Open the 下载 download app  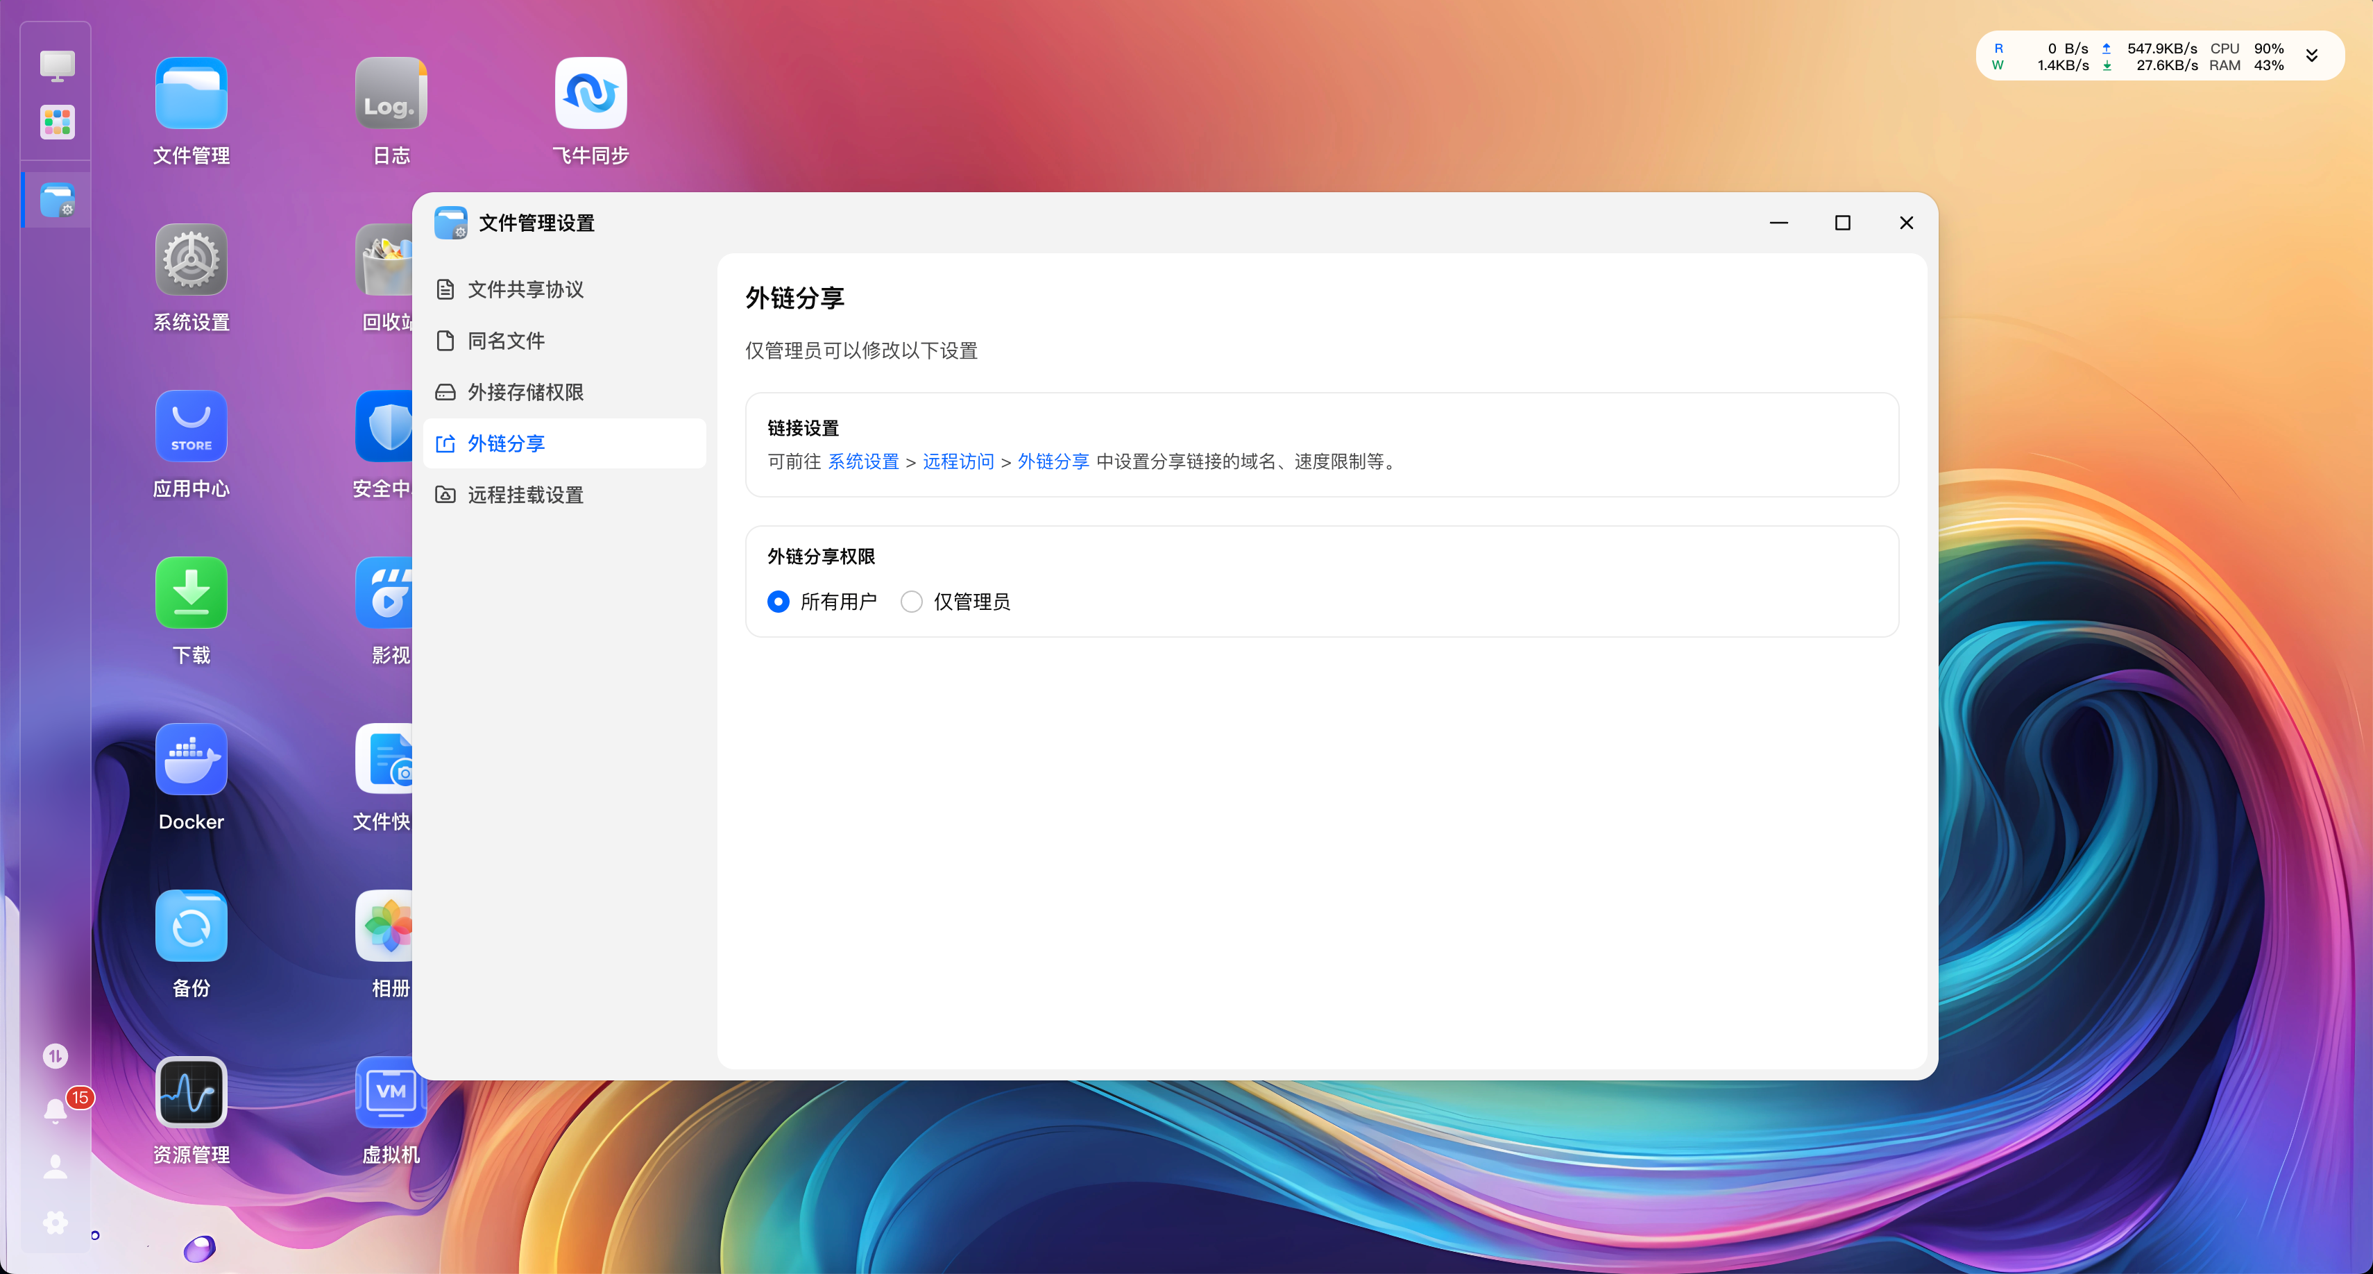coord(191,593)
